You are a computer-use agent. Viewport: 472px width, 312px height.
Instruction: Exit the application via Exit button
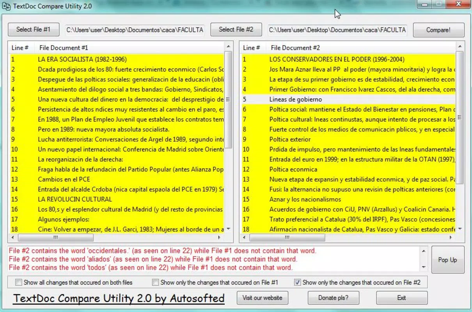coord(402,298)
